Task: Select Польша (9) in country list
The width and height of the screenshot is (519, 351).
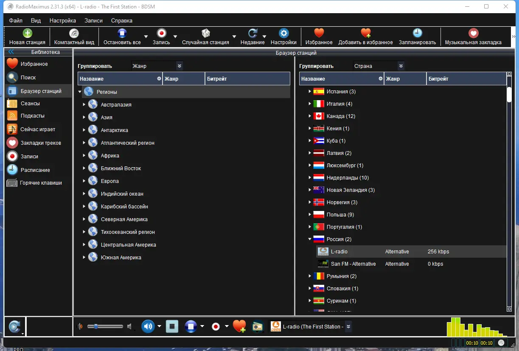Action: pos(340,215)
